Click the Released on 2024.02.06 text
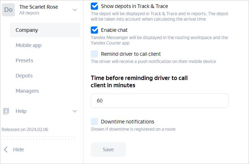The height and width of the screenshot is (164, 249). pyautogui.click(x=25, y=129)
